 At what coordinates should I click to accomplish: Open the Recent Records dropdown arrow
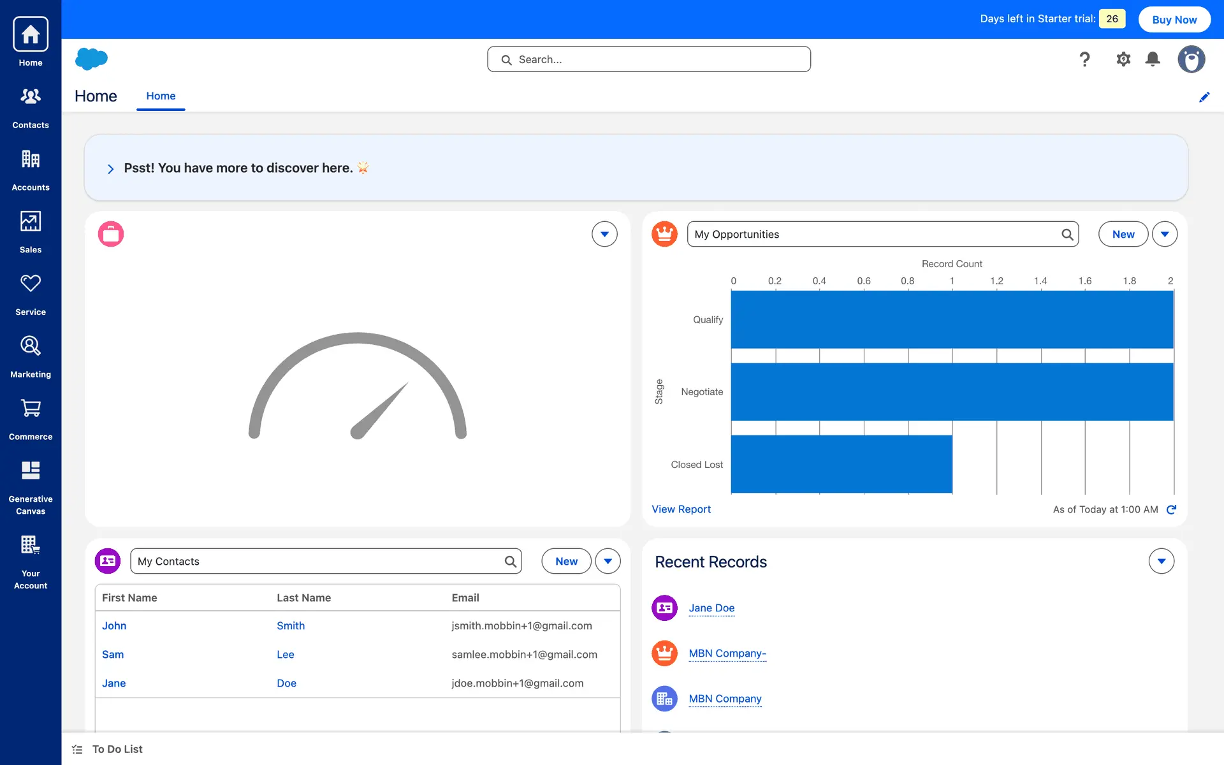[x=1161, y=561]
